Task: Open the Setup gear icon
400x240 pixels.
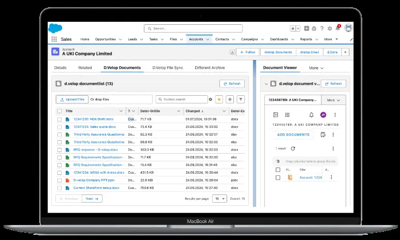Action: click(330, 28)
